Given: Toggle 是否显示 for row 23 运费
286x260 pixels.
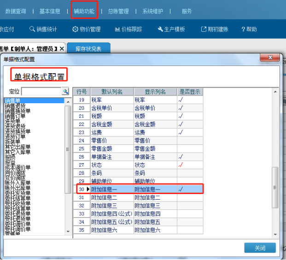Looking at the screenshot, I should (x=190, y=132).
